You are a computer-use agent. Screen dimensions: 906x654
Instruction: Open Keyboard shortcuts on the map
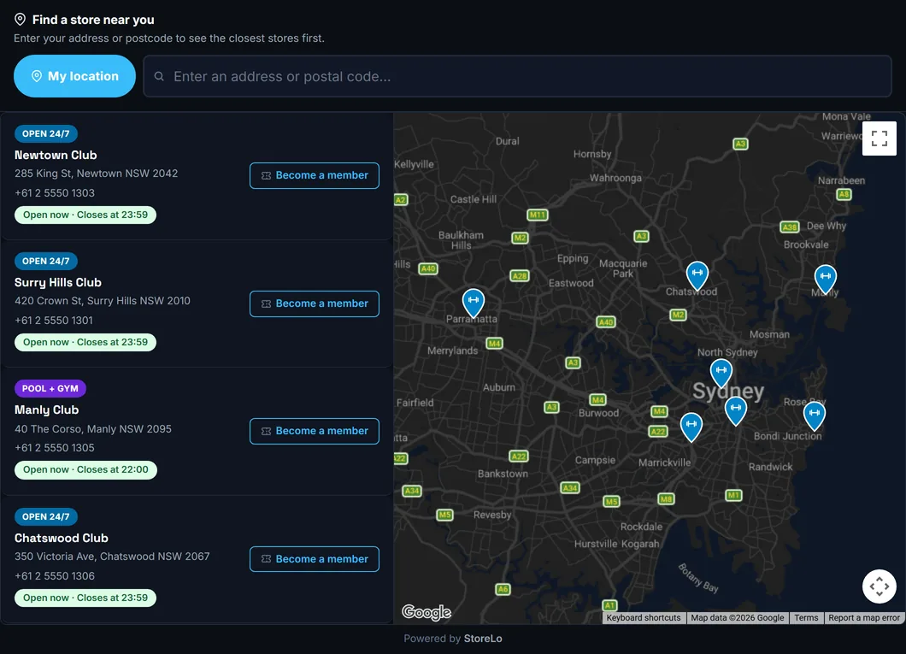tap(644, 617)
